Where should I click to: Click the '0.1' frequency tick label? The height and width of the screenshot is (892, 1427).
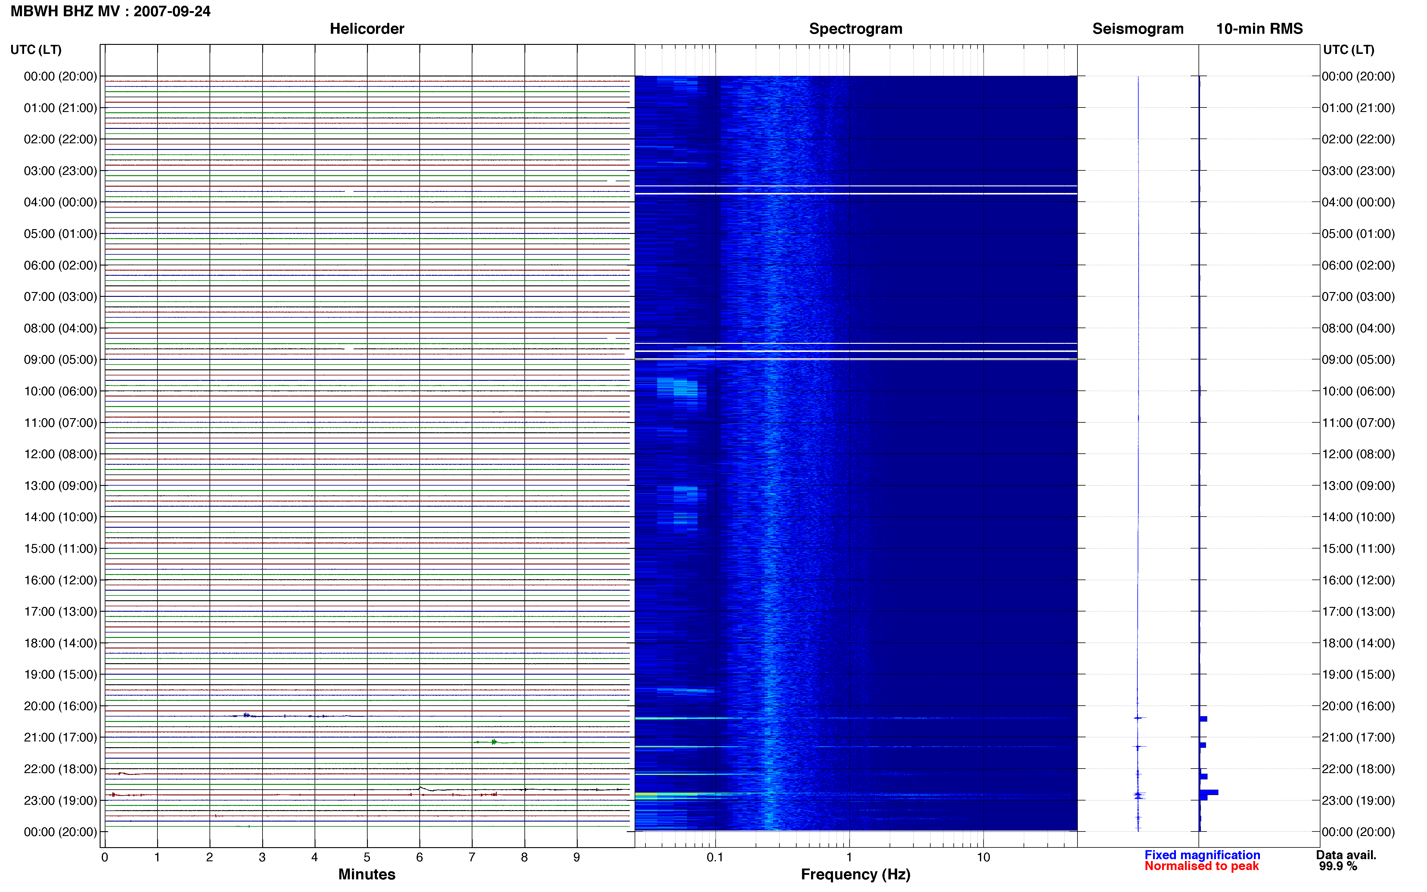tap(715, 857)
